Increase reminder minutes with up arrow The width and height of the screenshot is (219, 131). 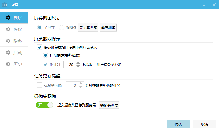[x=81, y=83]
